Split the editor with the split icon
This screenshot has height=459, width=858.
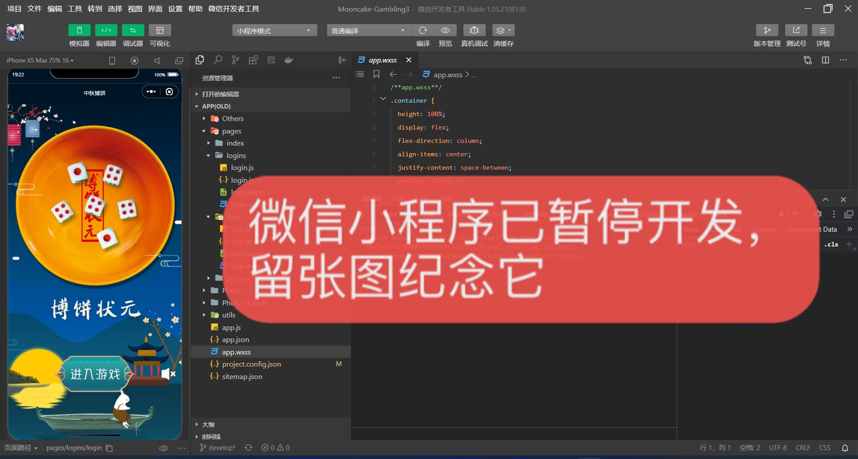[825, 60]
